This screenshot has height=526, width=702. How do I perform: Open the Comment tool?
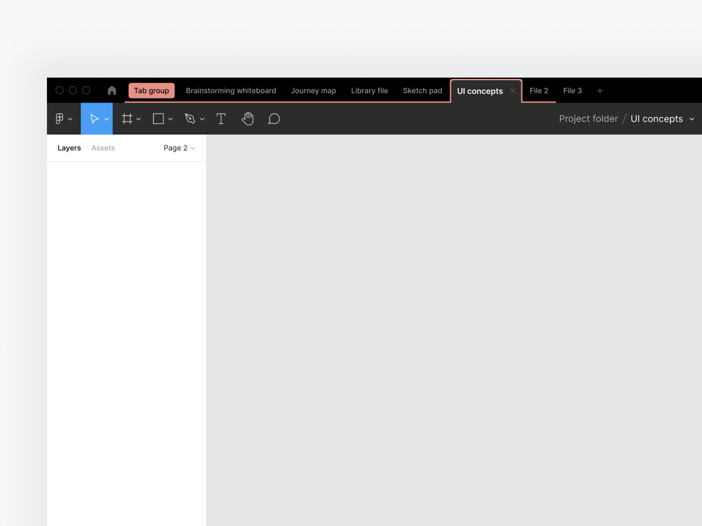[x=274, y=118]
